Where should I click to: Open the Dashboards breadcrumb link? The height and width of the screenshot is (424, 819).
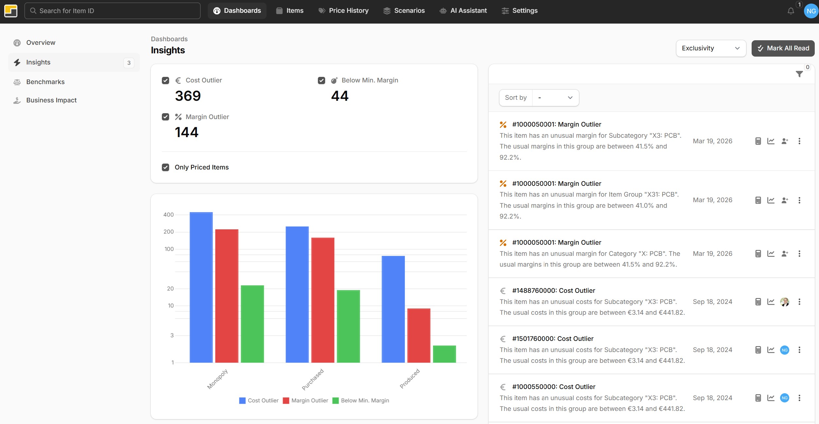coord(169,39)
